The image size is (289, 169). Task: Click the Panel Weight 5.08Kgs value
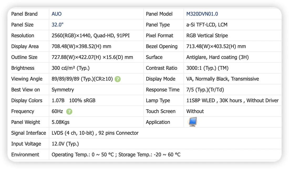tap(60, 122)
